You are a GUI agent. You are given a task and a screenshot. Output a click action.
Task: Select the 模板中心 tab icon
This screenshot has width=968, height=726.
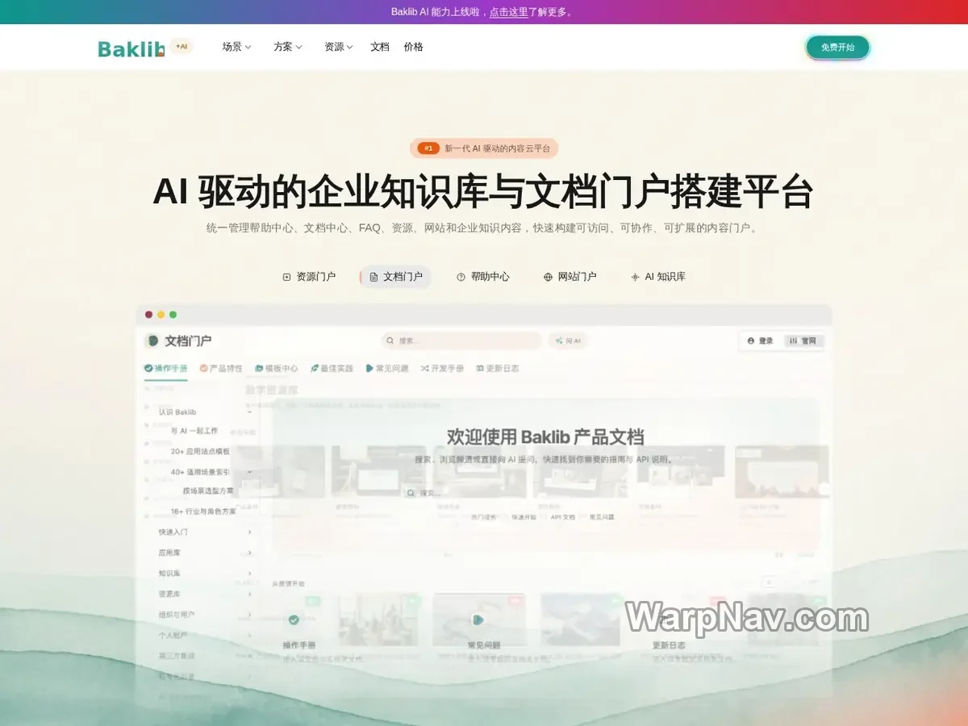(259, 369)
